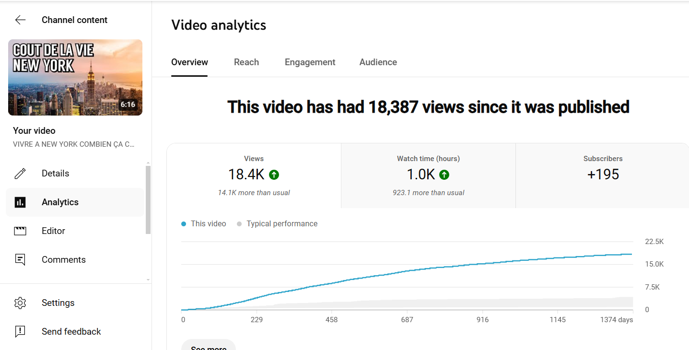The width and height of the screenshot is (689, 350).
Task: Click the Editor clapperboard icon
Action: click(x=20, y=231)
